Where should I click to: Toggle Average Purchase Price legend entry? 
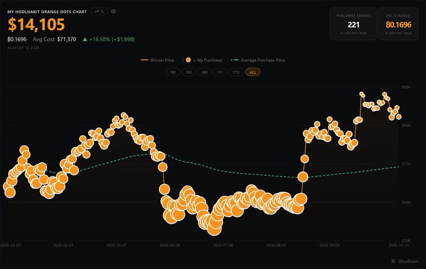coord(257,60)
